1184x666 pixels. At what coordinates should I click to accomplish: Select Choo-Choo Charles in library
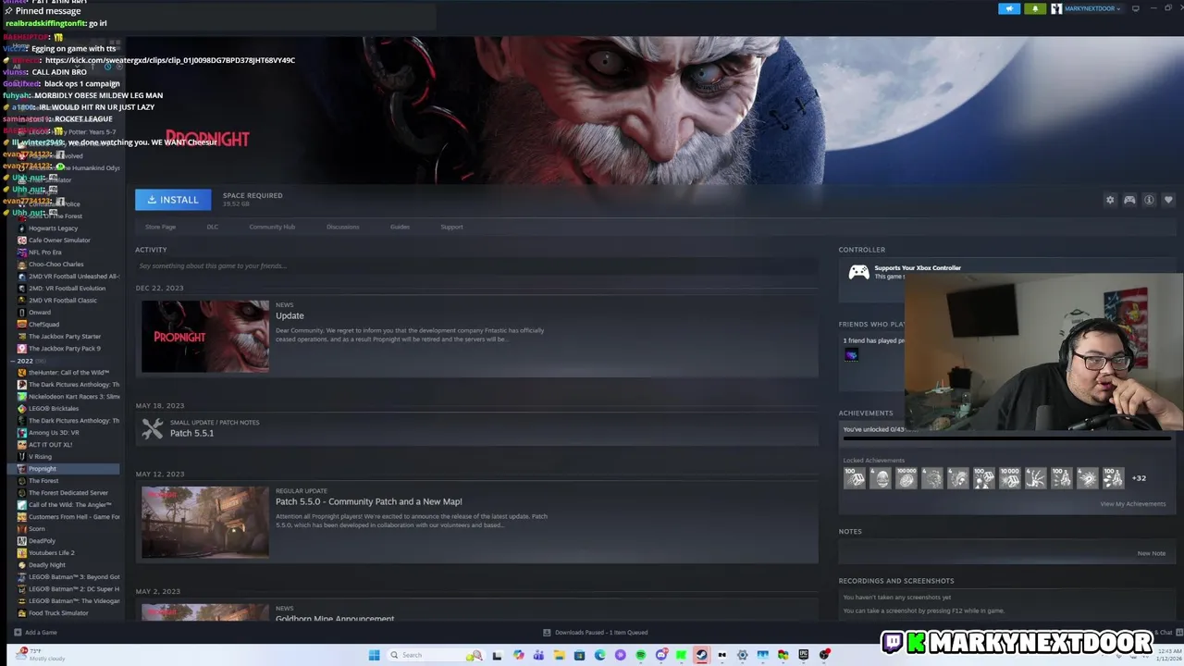(x=55, y=264)
